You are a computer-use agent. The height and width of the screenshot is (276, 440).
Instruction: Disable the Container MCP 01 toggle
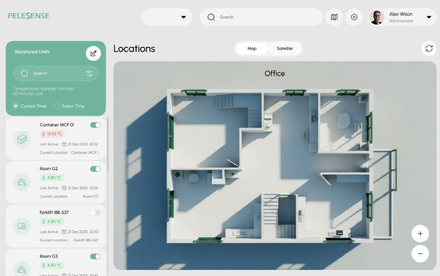pyautogui.click(x=96, y=125)
